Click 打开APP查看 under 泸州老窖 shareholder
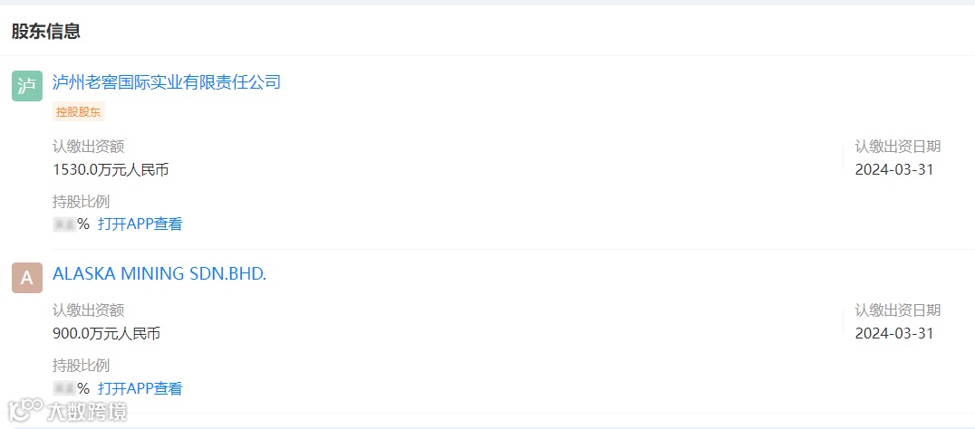The image size is (975, 429). [x=140, y=224]
